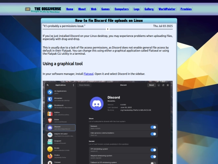Click the Reset button in Flatseal
The width and height of the screenshot is (218, 164).
(x=151, y=85)
